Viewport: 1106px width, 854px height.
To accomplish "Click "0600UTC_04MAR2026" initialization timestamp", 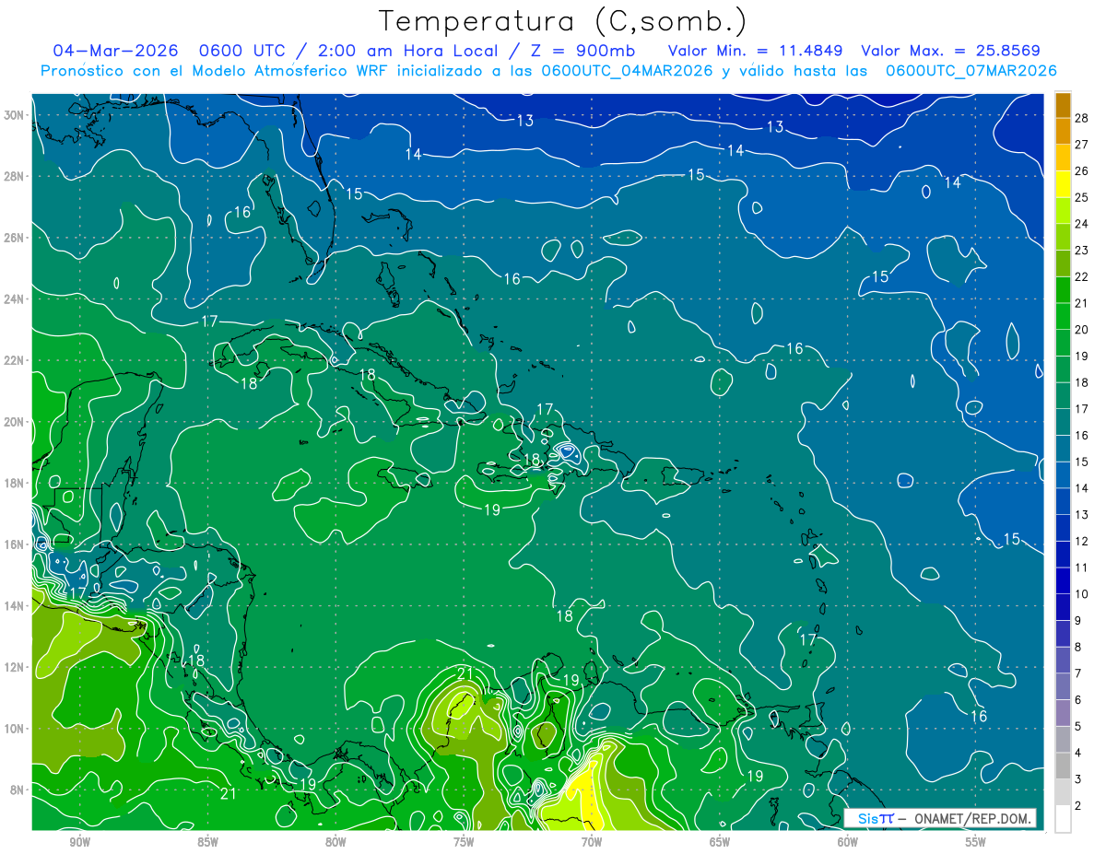I will (627, 71).
